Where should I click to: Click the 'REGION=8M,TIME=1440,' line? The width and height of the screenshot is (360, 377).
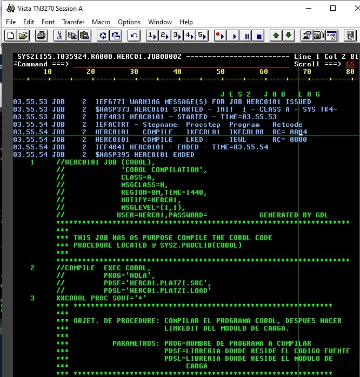coord(164,193)
